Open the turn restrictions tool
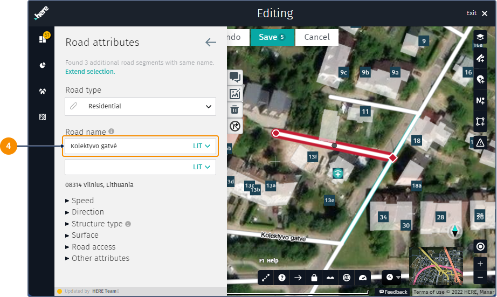The image size is (497, 297). pyautogui.click(x=235, y=126)
